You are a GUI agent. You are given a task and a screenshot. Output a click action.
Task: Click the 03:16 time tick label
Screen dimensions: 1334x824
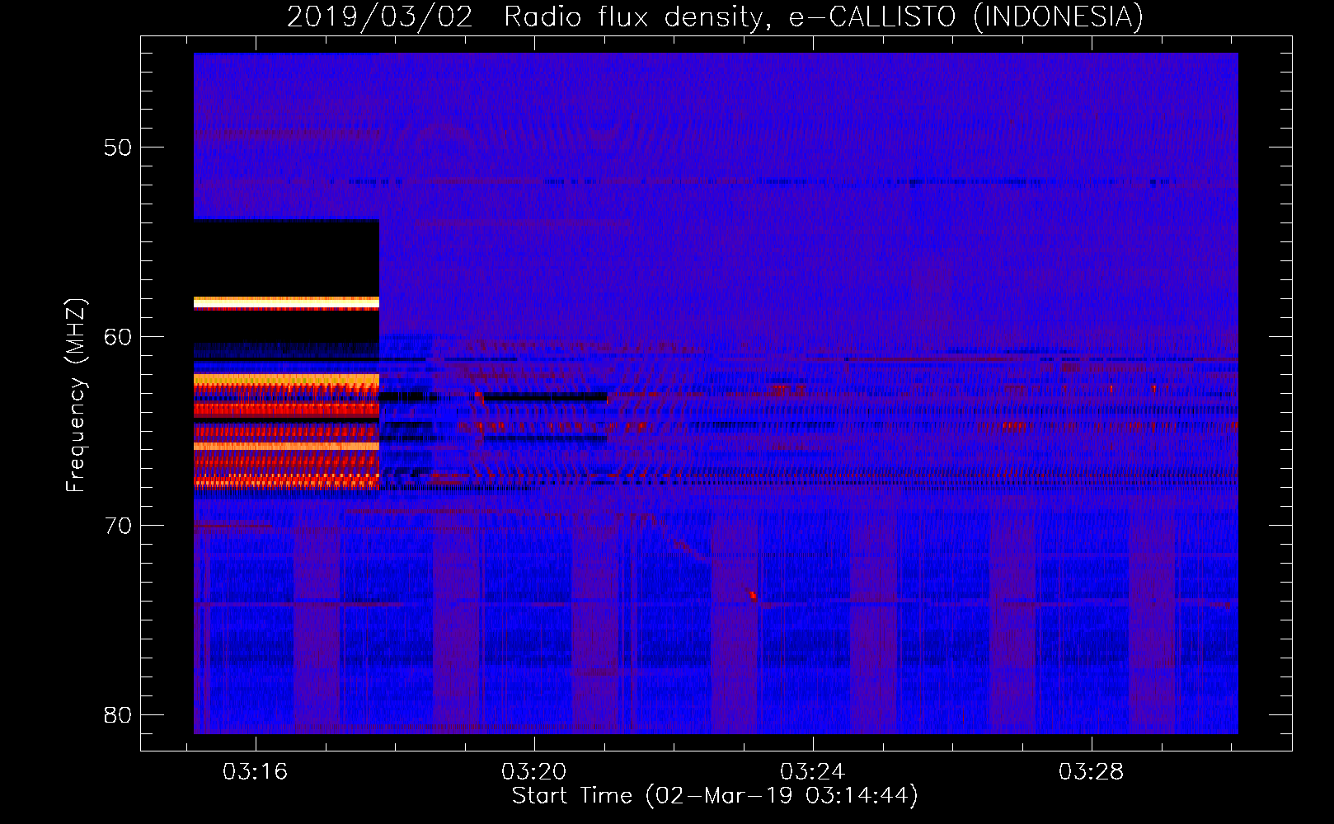click(255, 772)
